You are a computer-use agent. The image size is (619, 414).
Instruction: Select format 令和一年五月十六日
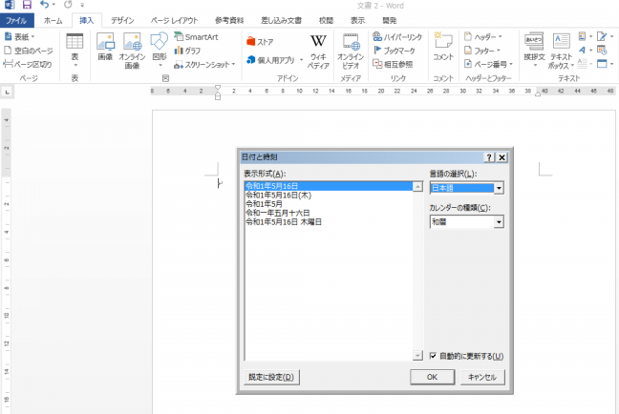click(x=278, y=213)
